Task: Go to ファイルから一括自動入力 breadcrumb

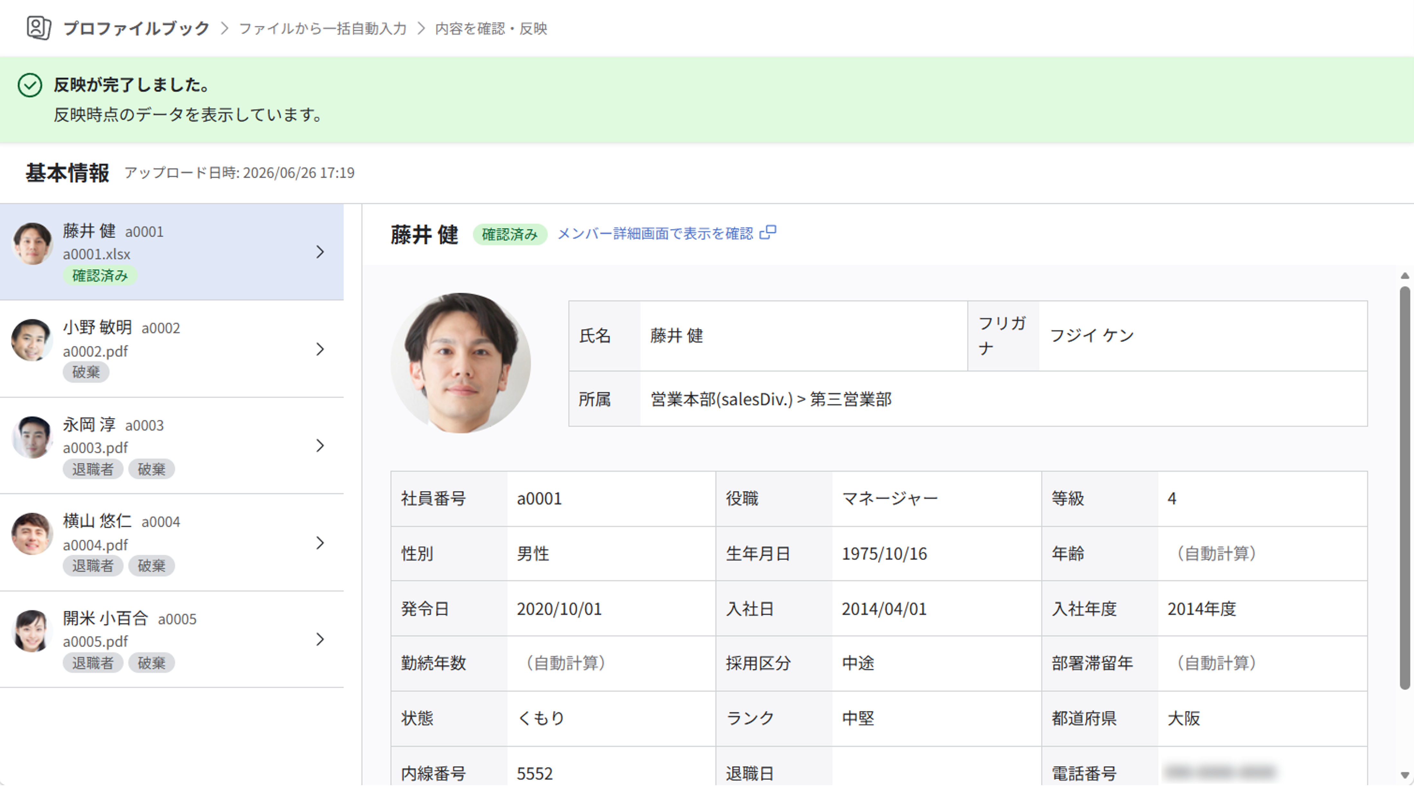Action: coord(323,29)
